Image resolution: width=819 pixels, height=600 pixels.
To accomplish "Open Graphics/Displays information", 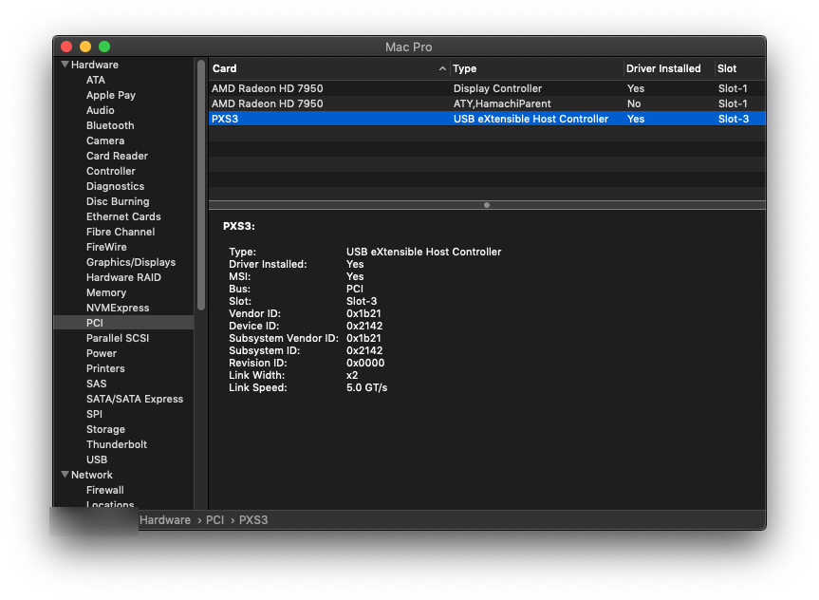I will (131, 262).
